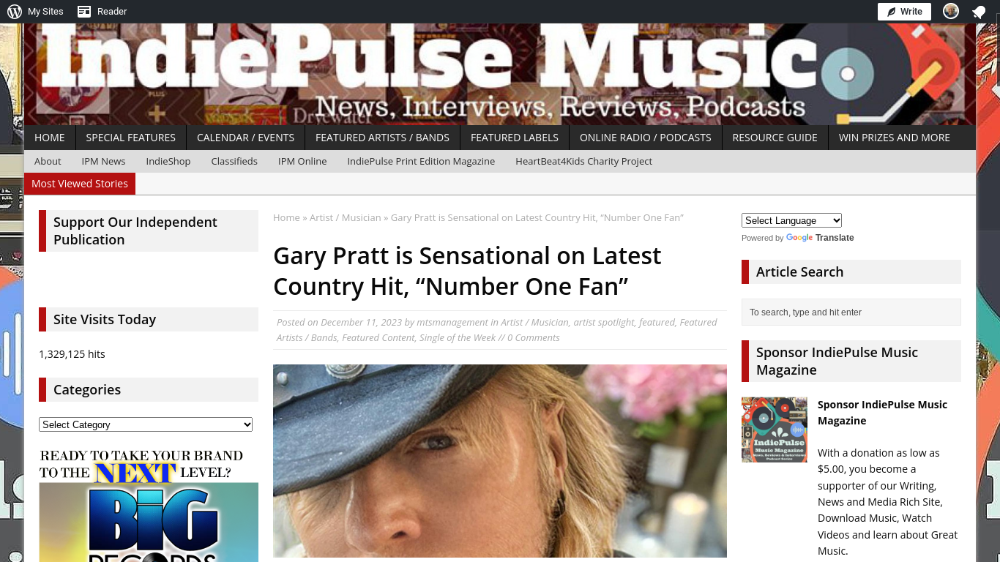
Task: Open the notifications bell icon
Action: (x=979, y=12)
